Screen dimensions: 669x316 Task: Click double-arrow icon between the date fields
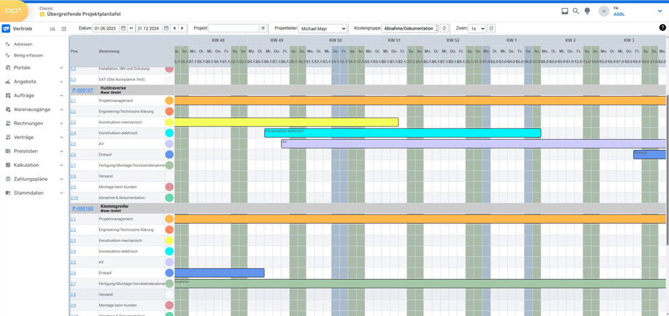click(x=132, y=28)
